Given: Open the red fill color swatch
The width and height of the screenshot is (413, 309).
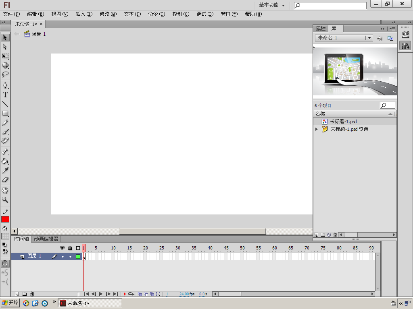Looking at the screenshot, I should pyautogui.click(x=5, y=219).
